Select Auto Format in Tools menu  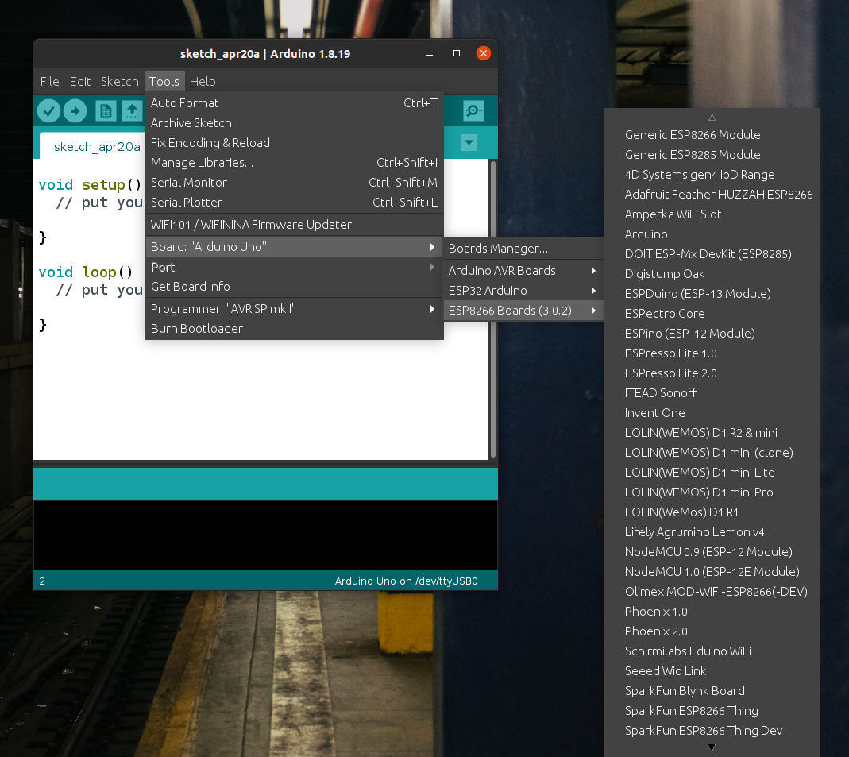[x=294, y=103]
